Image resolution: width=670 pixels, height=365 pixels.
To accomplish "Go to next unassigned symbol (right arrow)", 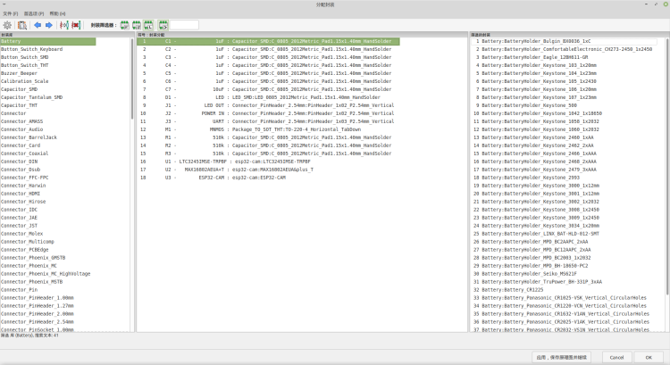I will tap(49, 25).
